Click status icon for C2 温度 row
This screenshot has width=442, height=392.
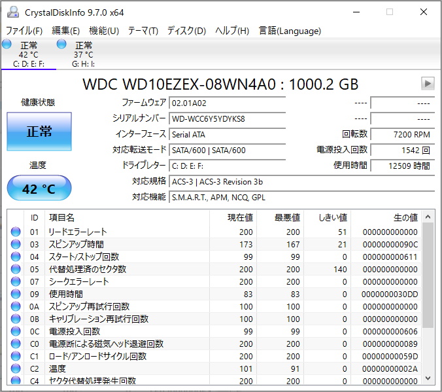tap(16, 368)
